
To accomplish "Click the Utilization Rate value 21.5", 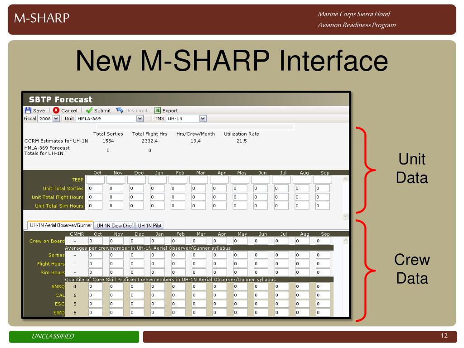I will [242, 141].
